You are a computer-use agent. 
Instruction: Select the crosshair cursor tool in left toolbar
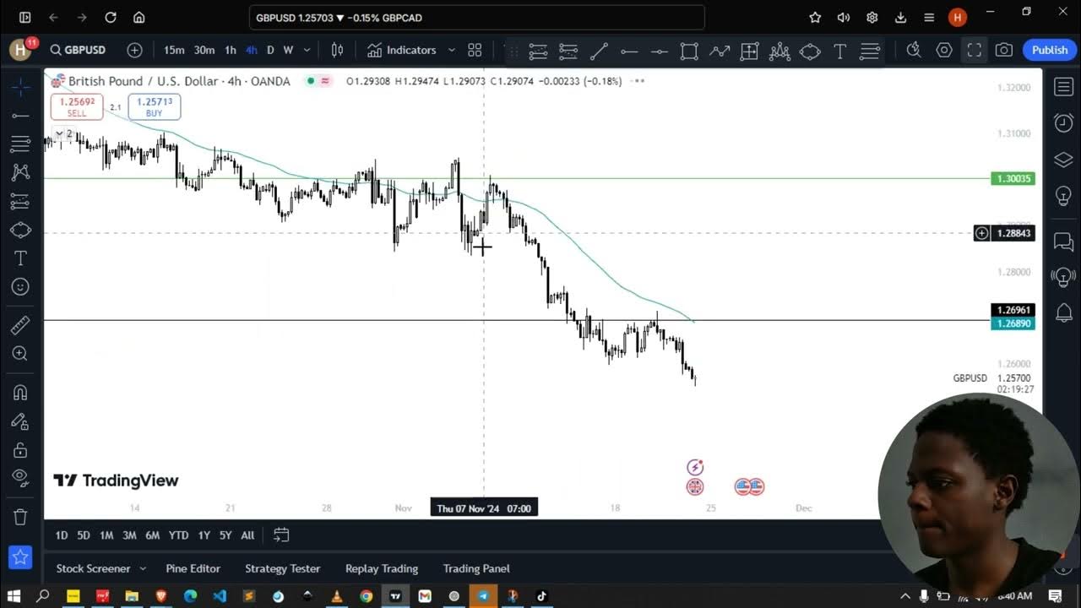pyautogui.click(x=21, y=86)
